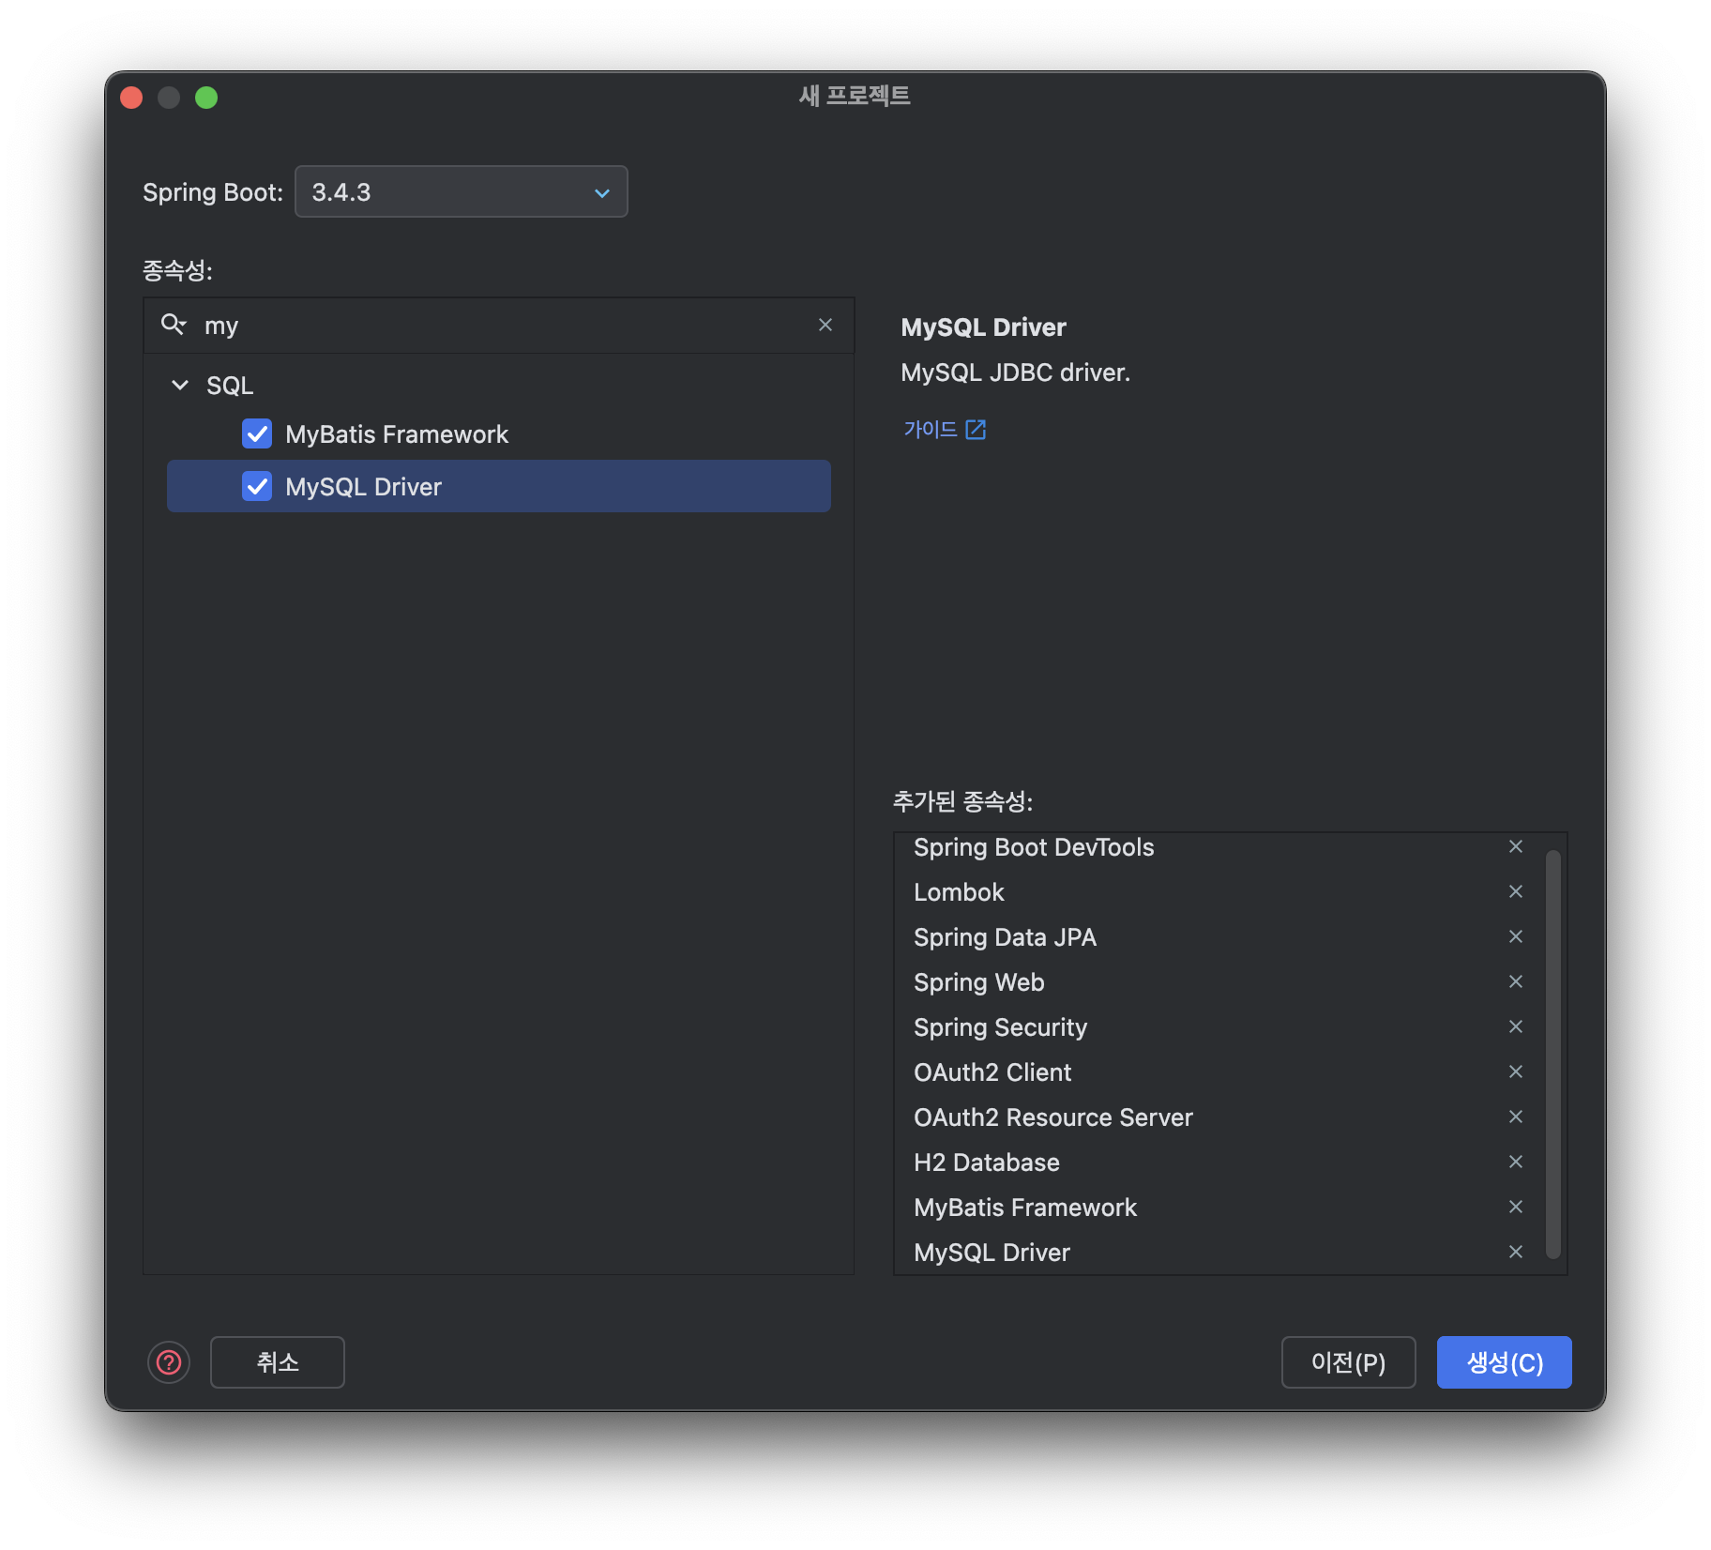Screen dimensions: 1711x1550
Task: Go back with 이전(P) button
Action: click(x=1348, y=1362)
